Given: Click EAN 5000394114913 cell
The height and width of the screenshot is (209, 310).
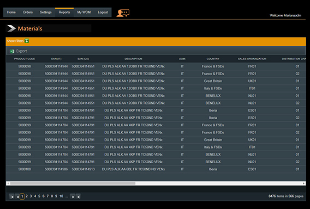Looking at the screenshot, I should point(83,169).
